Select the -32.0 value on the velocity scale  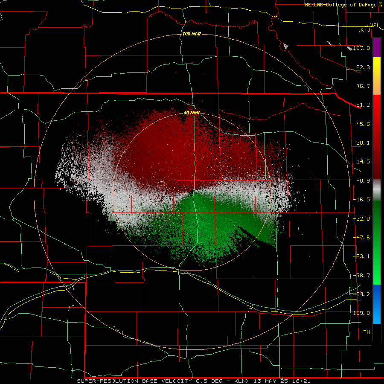pos(361,219)
